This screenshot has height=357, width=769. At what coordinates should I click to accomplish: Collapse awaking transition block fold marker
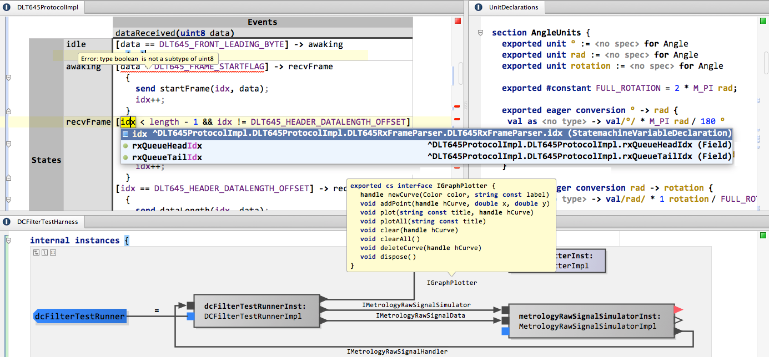pyautogui.click(x=8, y=78)
